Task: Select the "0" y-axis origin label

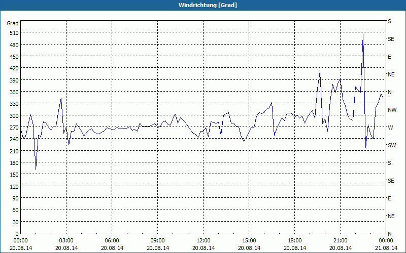Action: pyautogui.click(x=17, y=234)
